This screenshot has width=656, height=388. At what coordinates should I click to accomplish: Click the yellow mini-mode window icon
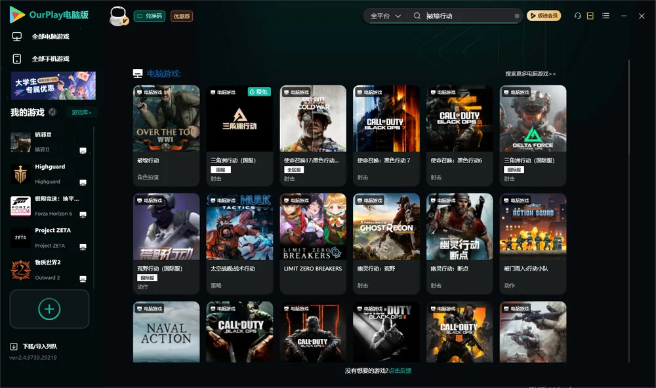coord(590,16)
